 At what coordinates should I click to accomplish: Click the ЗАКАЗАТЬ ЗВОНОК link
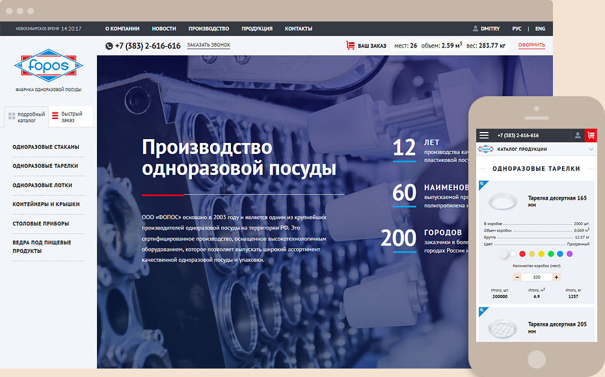[208, 45]
